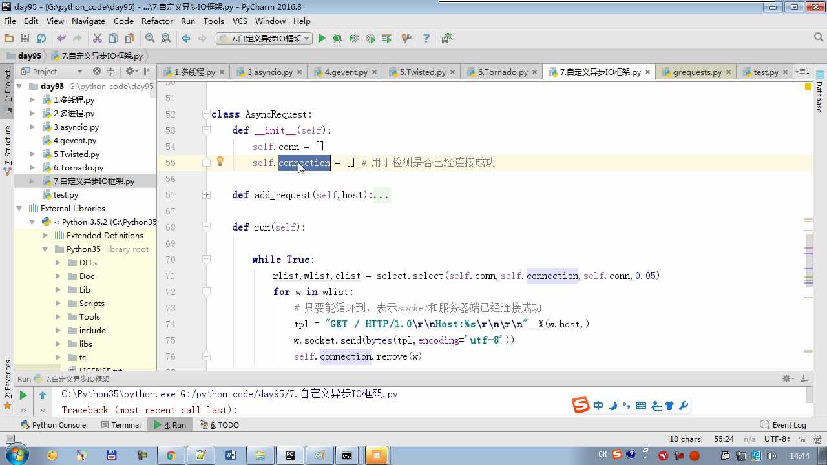Click the Replace toolbar icon

166,39
